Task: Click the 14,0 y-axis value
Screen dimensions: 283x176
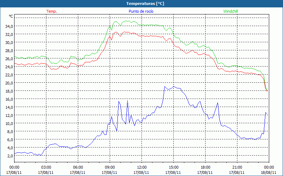Action: pyautogui.click(x=9, y=107)
